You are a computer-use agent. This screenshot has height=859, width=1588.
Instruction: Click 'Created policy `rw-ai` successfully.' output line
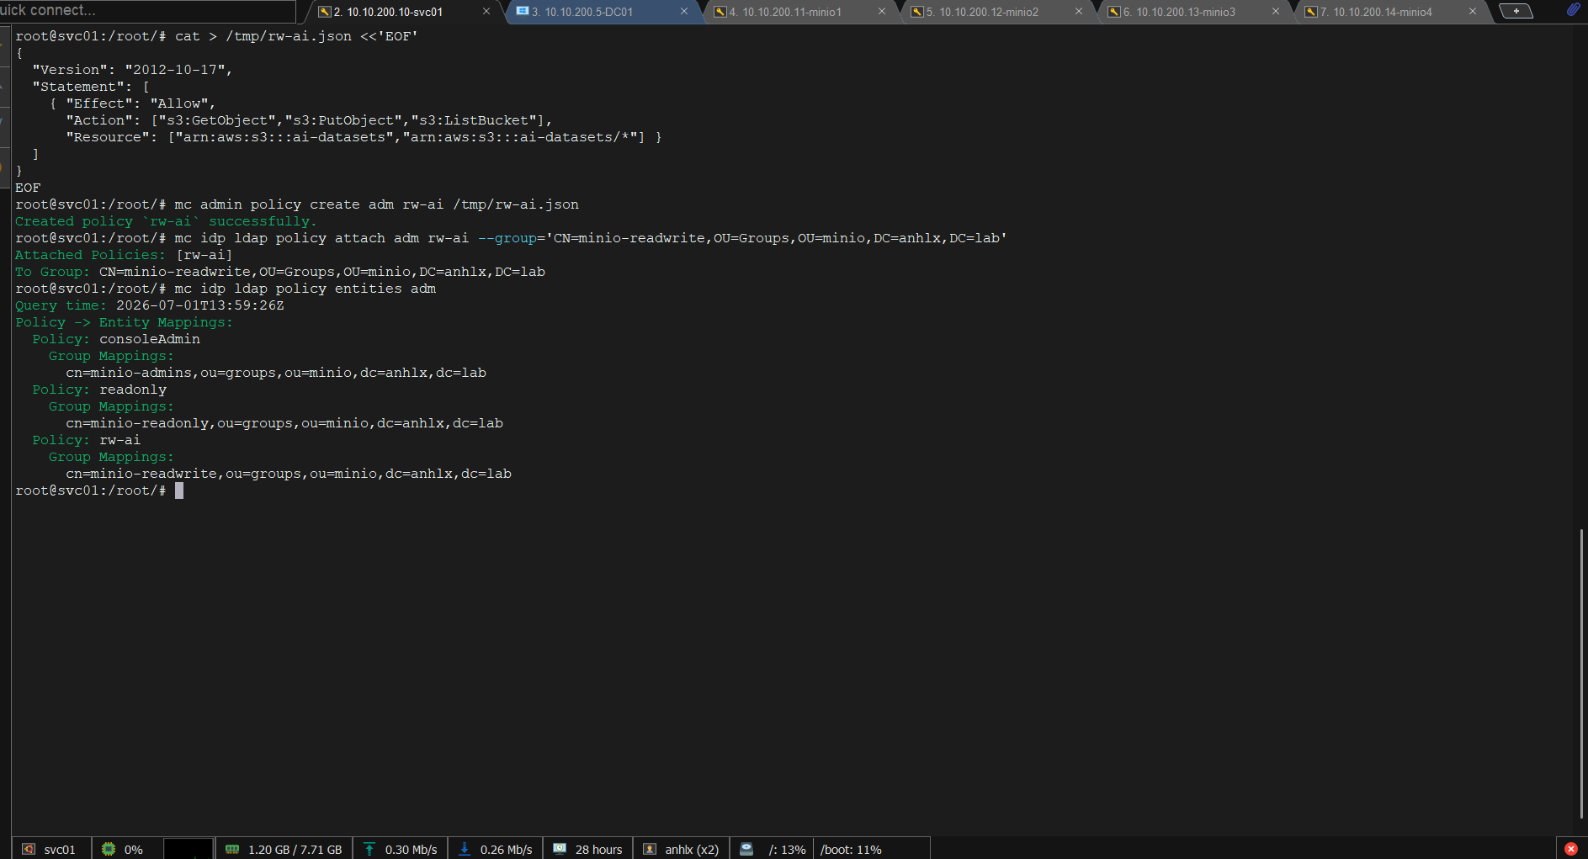coord(166,221)
